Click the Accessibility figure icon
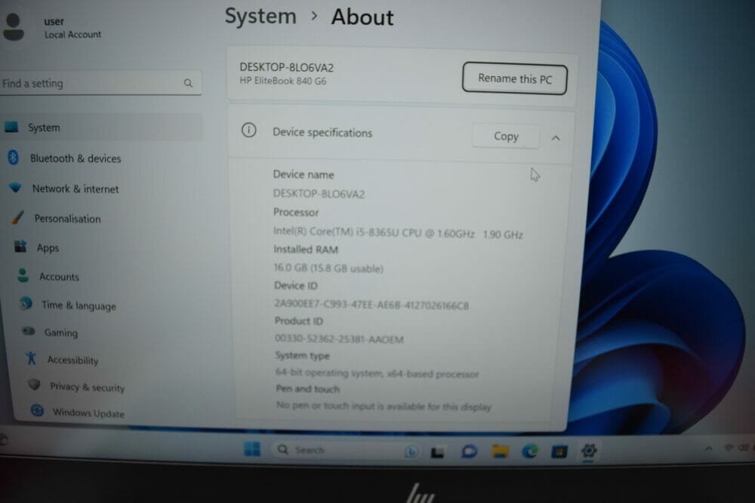 click(x=31, y=358)
